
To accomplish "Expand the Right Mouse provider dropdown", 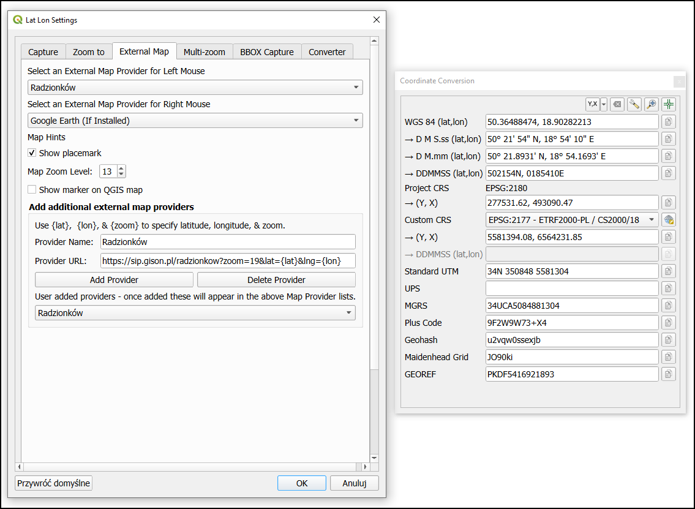I will 195,121.
